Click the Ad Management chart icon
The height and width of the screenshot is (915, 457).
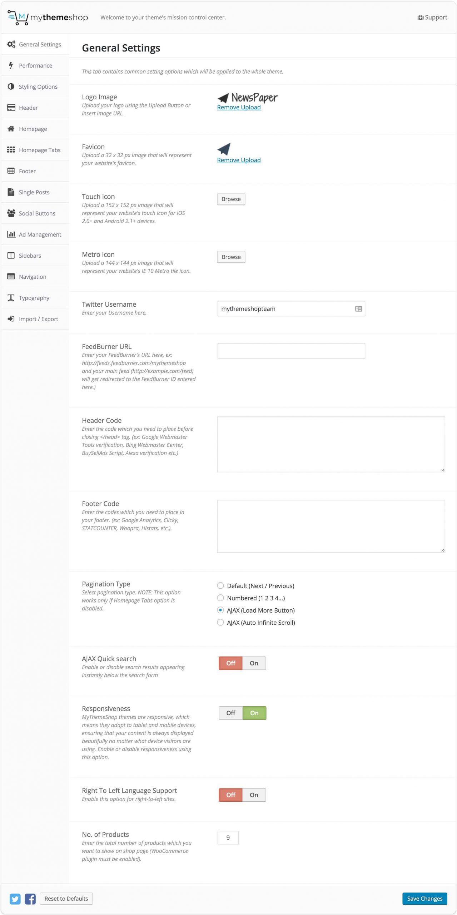coord(11,234)
